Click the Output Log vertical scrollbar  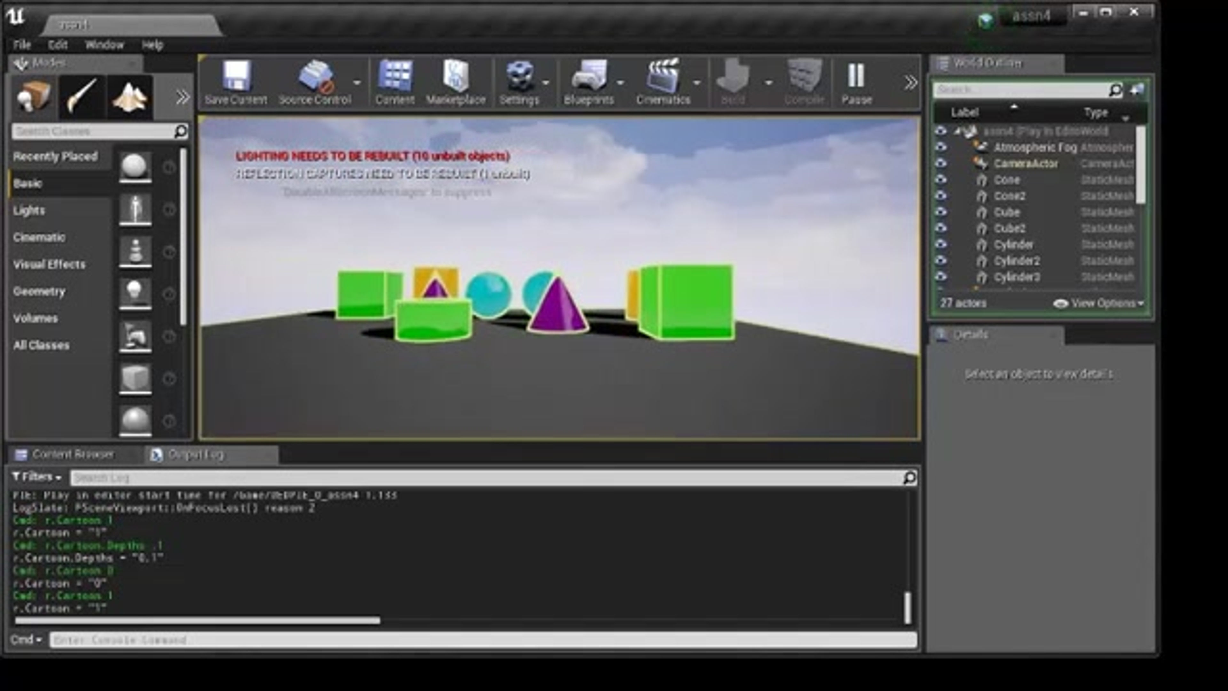coord(907,608)
